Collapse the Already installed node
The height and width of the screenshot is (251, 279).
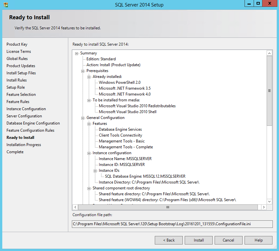pos(89,77)
